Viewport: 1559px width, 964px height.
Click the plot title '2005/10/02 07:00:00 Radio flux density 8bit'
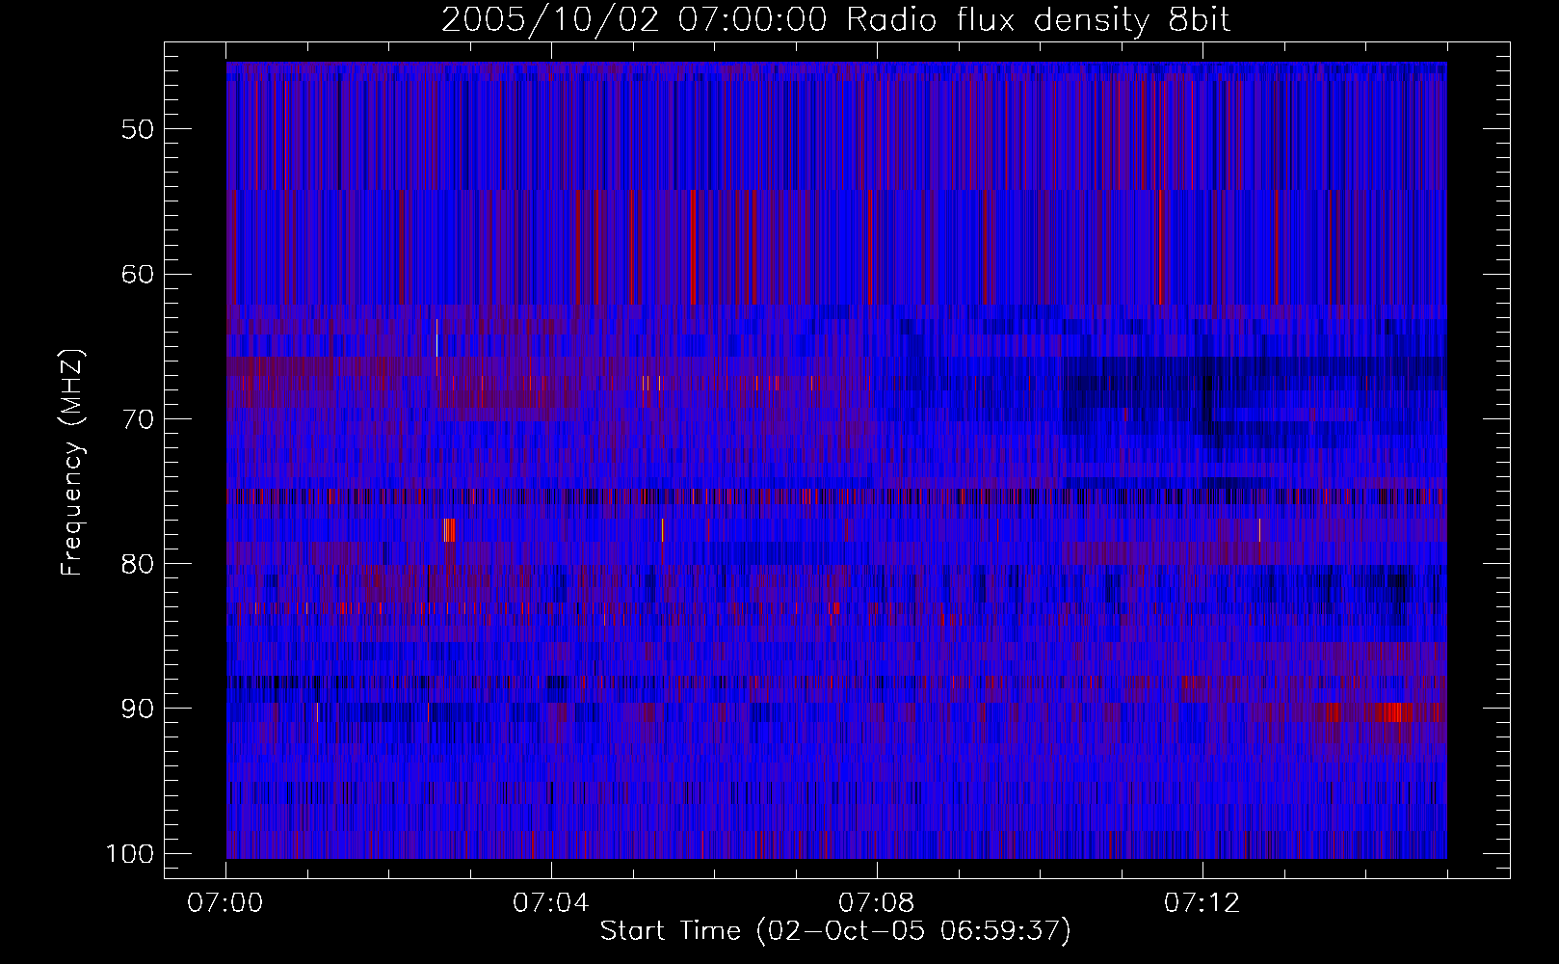pos(835,20)
